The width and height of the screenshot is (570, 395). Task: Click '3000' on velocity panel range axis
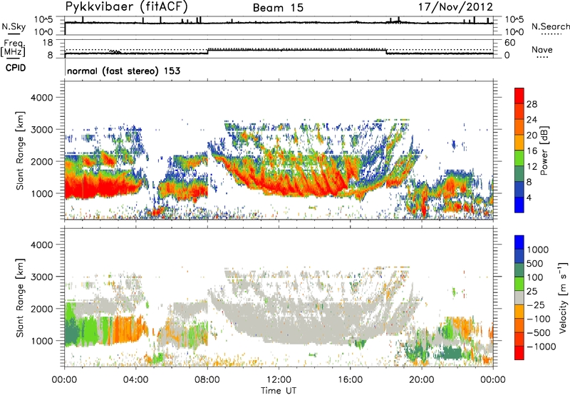pyautogui.click(x=41, y=277)
